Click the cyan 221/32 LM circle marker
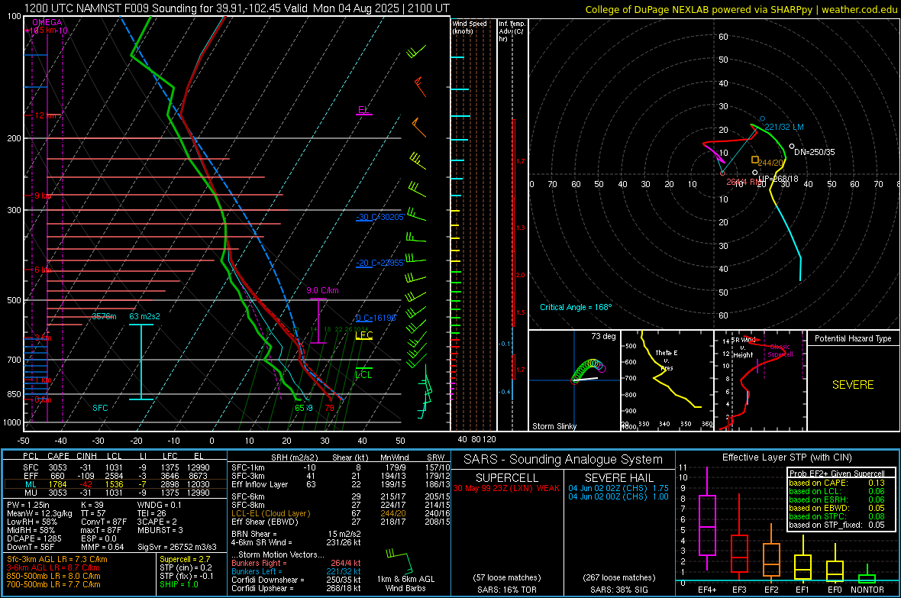 pyautogui.click(x=763, y=119)
